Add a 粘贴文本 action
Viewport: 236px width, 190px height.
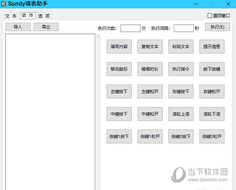click(181, 46)
